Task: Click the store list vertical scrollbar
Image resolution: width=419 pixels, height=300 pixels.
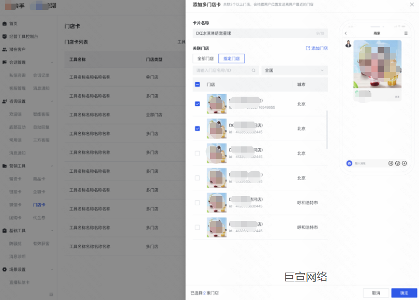Action: click(x=327, y=129)
